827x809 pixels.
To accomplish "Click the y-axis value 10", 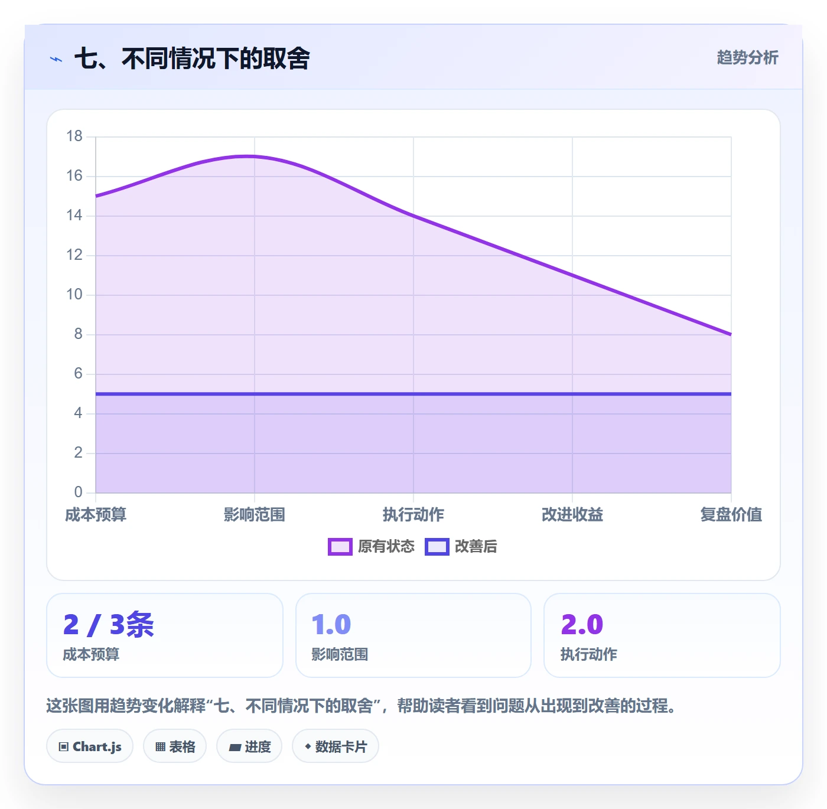I will [74, 295].
